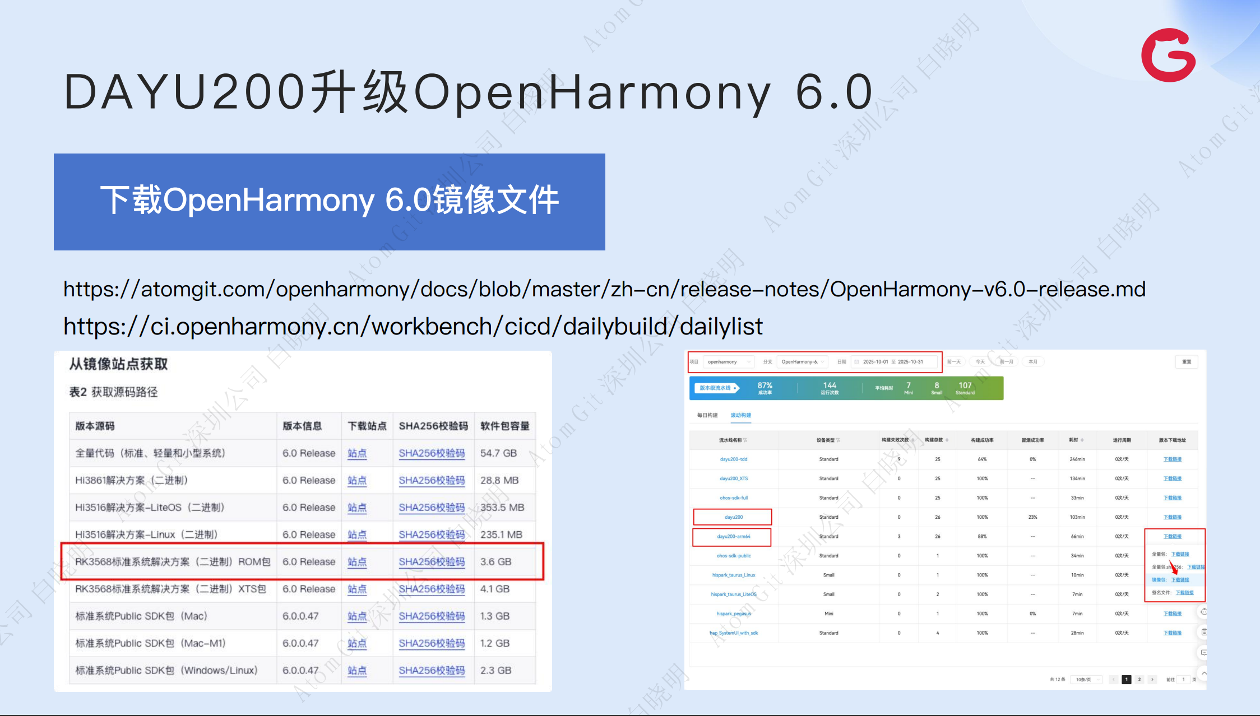
Task: Go to next pagination page arrow
Action: 1152,680
